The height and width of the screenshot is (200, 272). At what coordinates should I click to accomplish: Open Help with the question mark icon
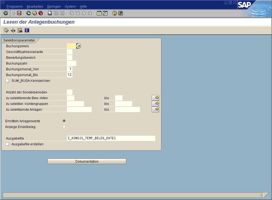115,13
